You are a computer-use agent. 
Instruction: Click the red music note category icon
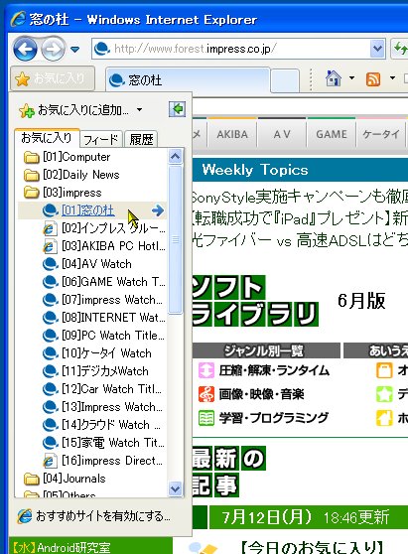click(x=205, y=394)
